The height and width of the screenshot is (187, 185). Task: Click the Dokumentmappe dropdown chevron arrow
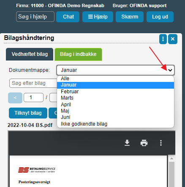pyautogui.click(x=170, y=70)
